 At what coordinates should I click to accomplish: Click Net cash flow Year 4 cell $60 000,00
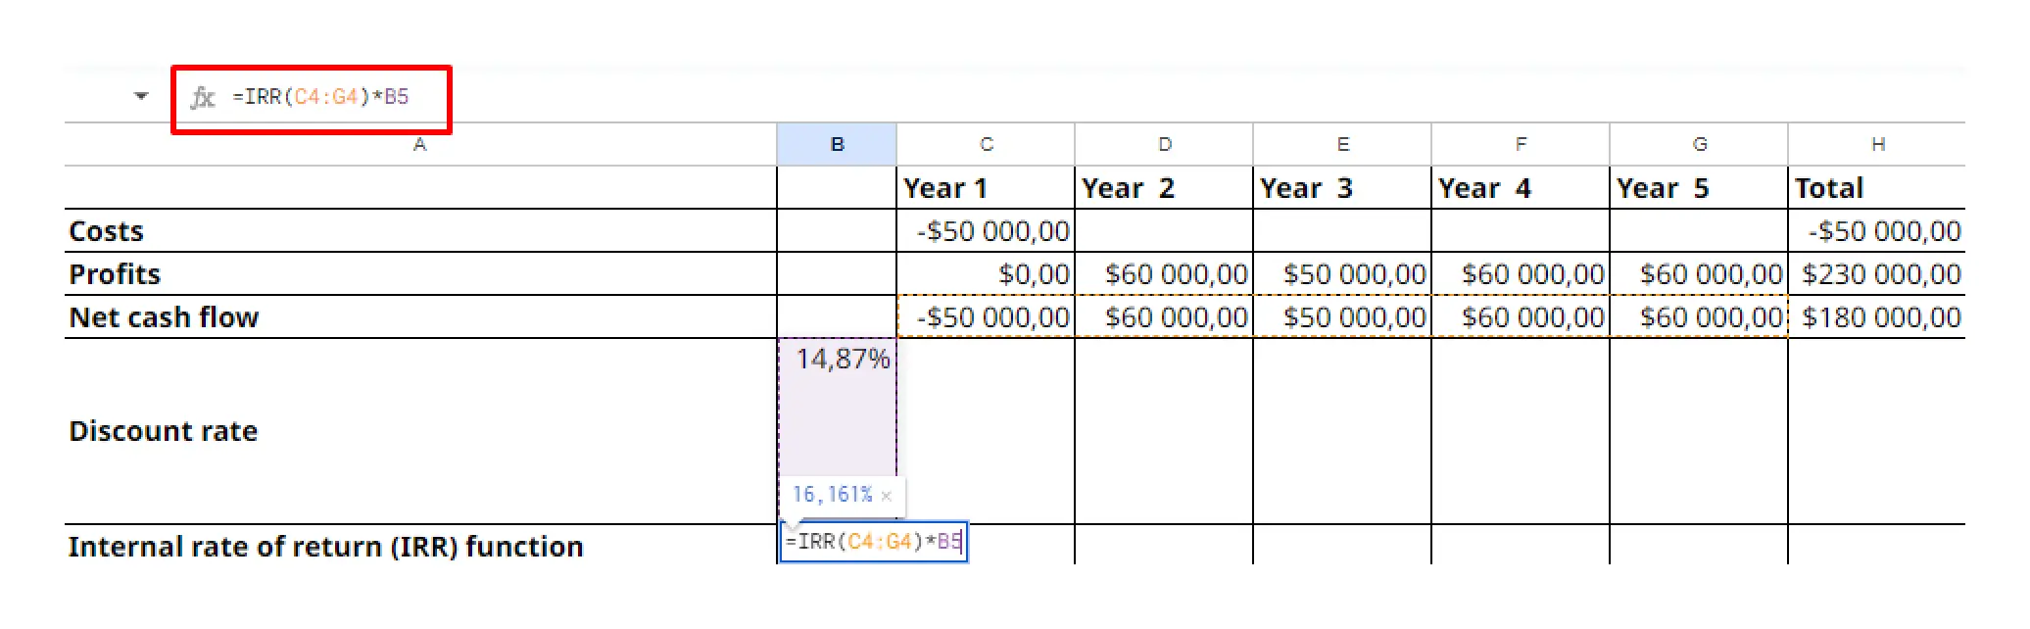tap(1521, 316)
